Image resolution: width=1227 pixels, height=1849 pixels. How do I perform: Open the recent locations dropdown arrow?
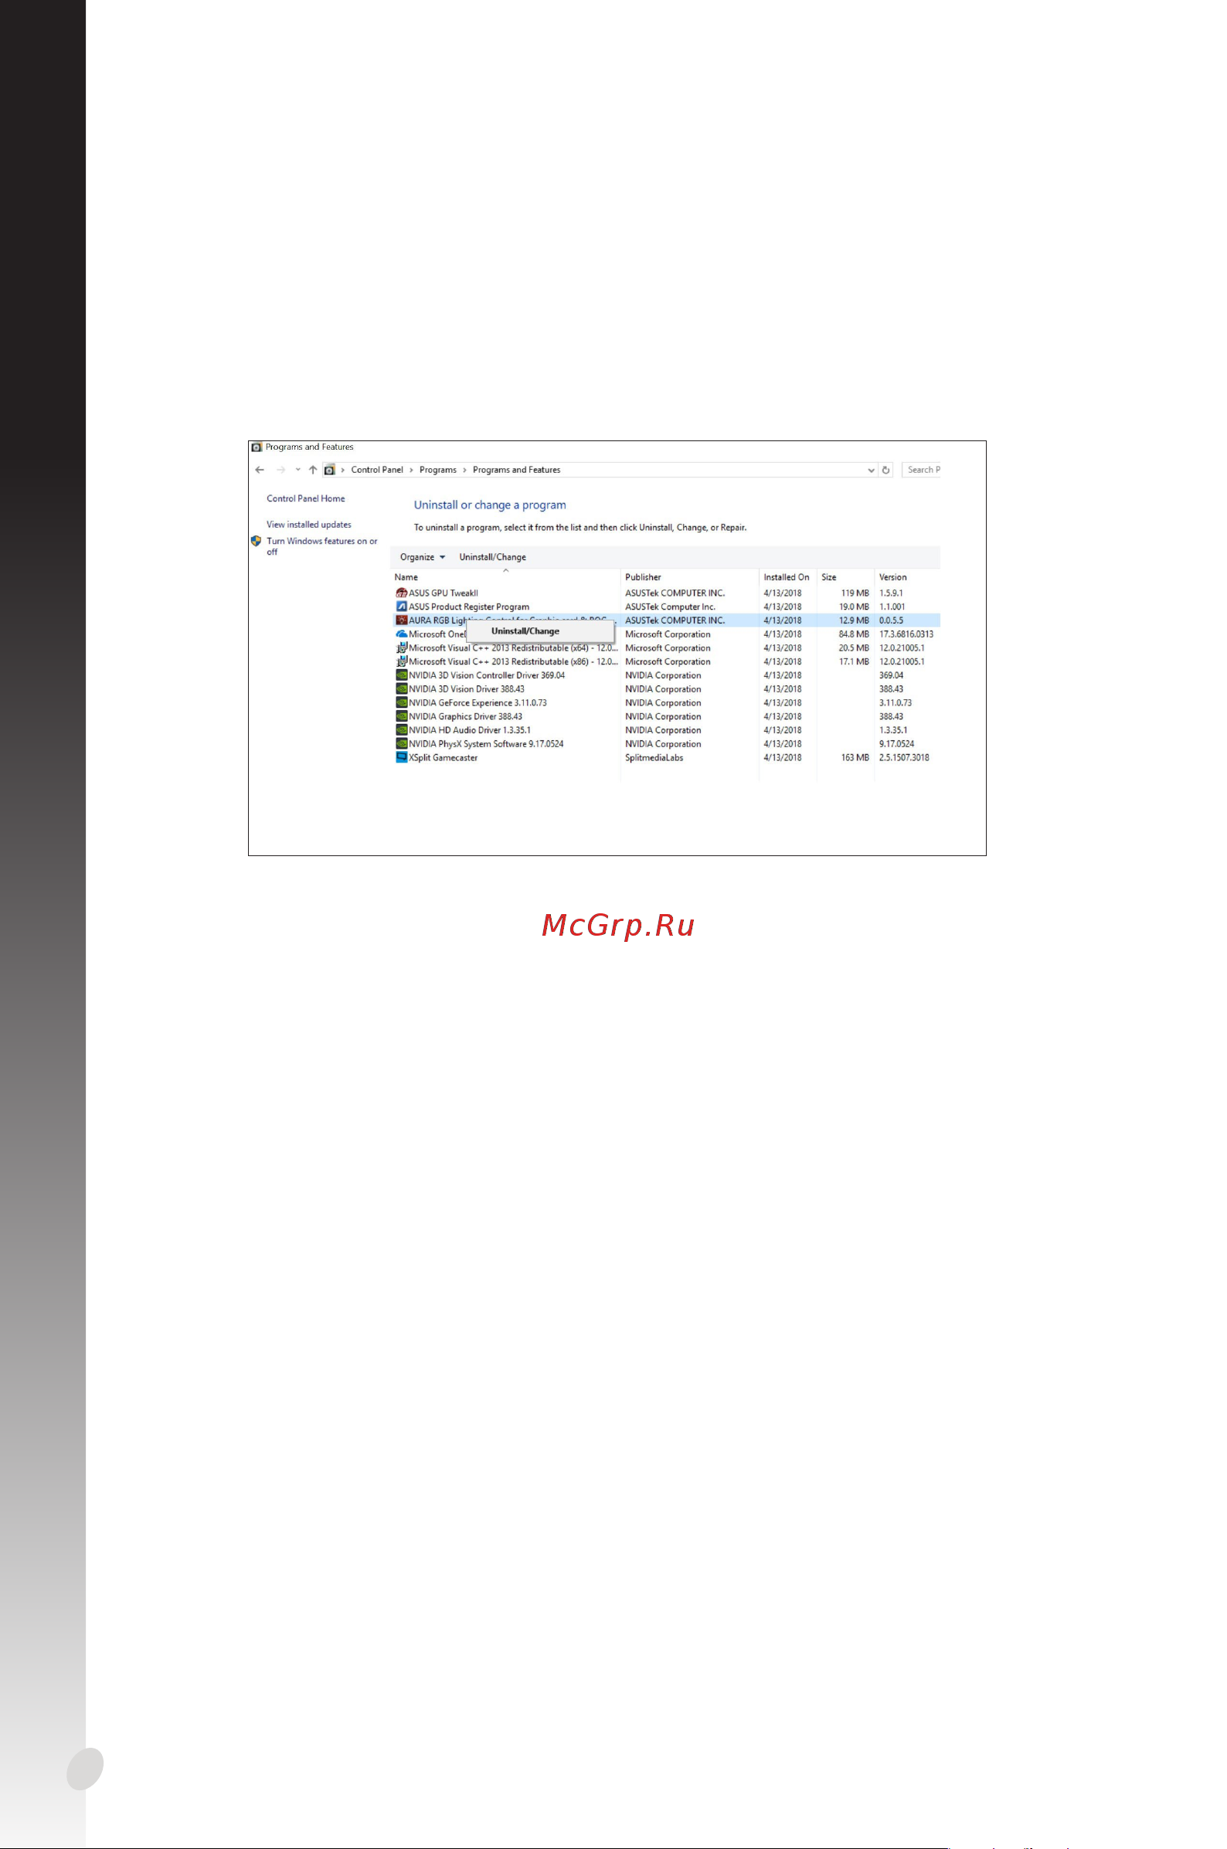click(298, 471)
